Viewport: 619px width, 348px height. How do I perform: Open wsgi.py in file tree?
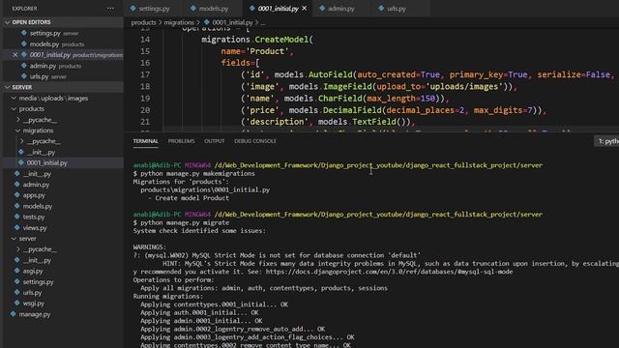(34, 304)
